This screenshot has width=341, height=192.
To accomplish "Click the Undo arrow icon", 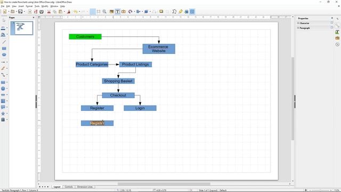I will 75,12.
